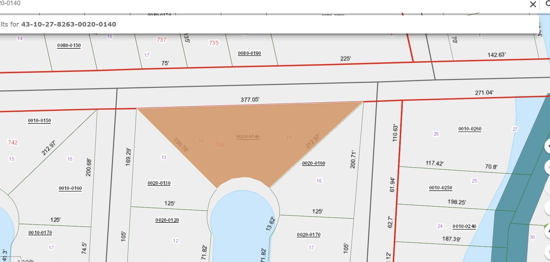Click the 200.68' dimension label

click(x=89, y=167)
